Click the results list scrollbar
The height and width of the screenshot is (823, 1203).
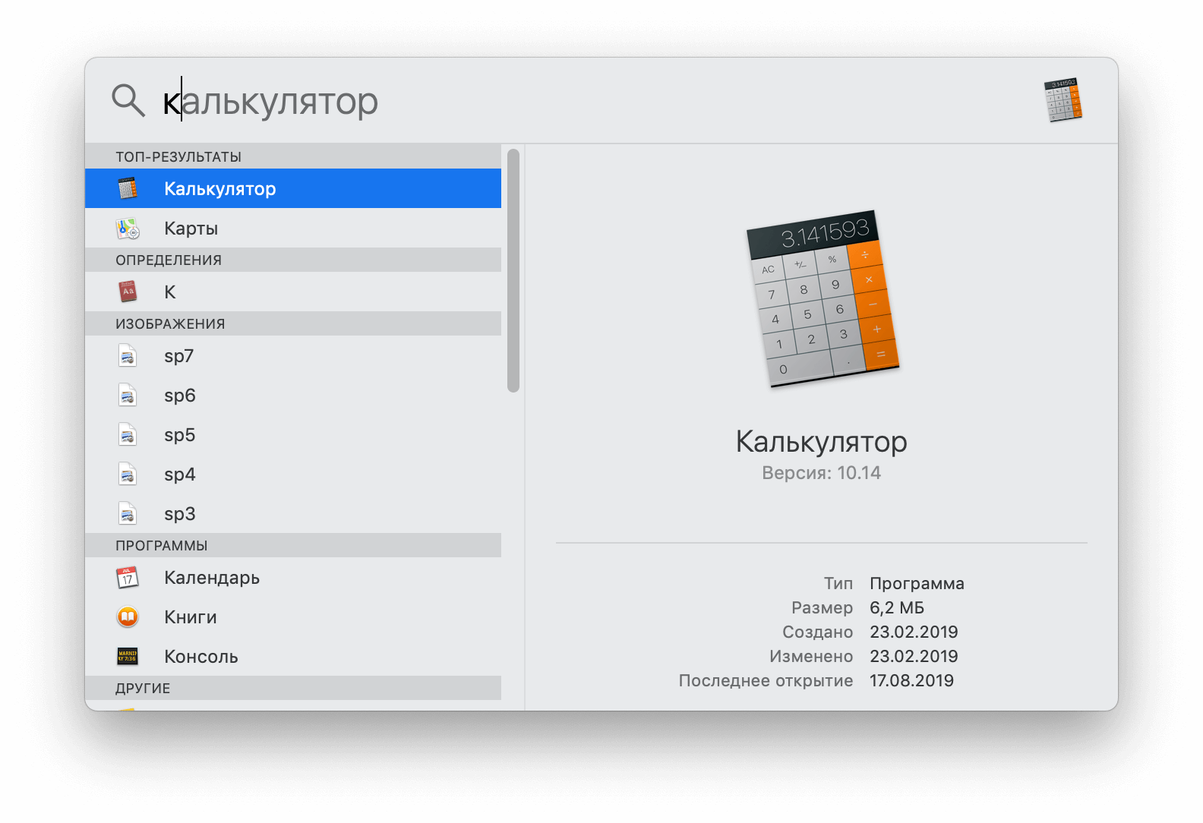(x=513, y=270)
